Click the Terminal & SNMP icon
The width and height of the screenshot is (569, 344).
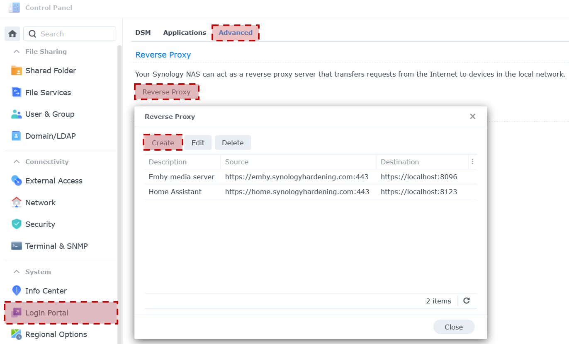(17, 246)
